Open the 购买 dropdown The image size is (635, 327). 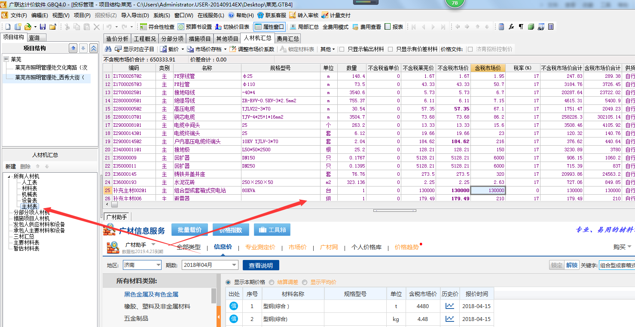pyautogui.click(x=622, y=247)
